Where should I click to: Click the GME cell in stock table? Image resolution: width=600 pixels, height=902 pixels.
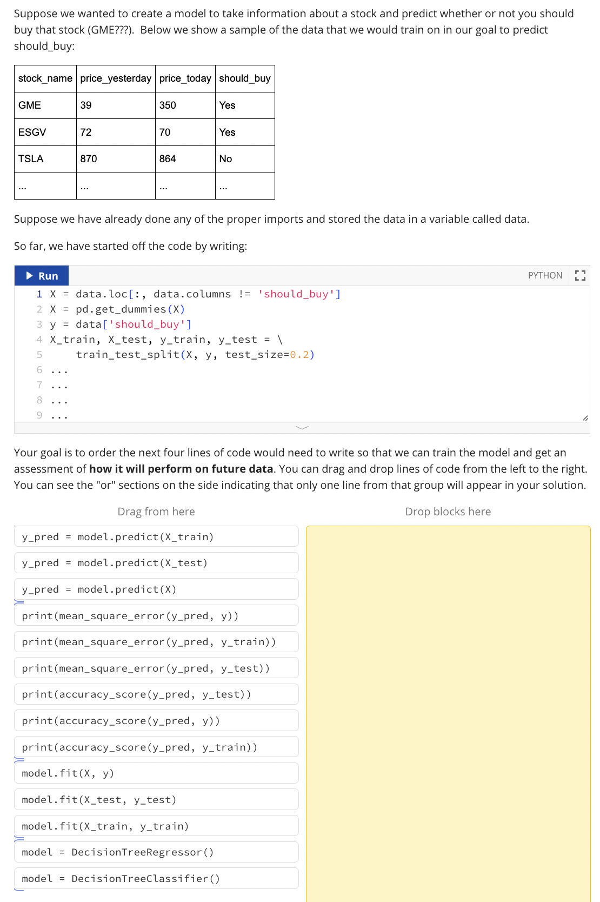tap(45, 105)
